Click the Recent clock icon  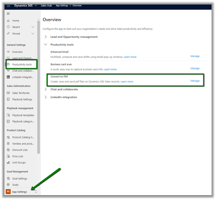(x=8, y=27)
